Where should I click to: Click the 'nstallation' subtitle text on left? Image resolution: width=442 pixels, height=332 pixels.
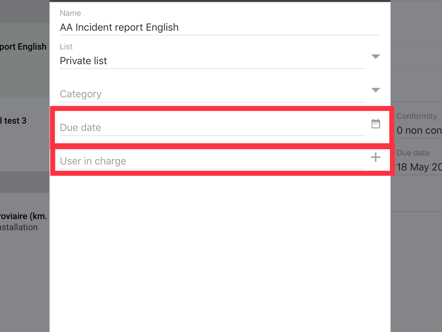pyautogui.click(x=19, y=227)
